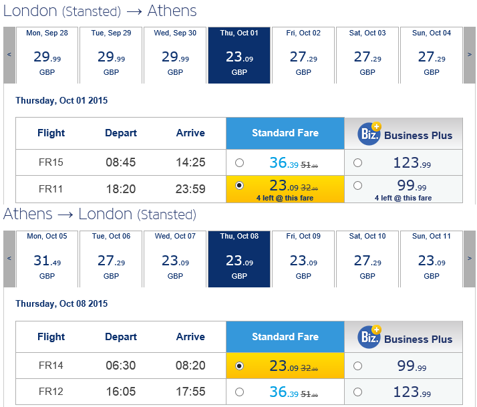Select FR15 standard fare 36.39 radio button

pos(239,163)
